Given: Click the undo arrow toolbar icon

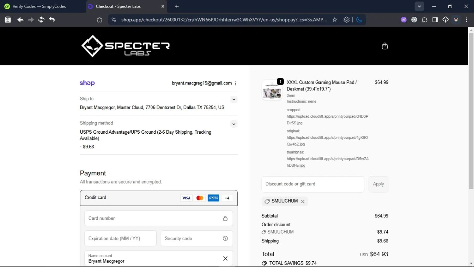Looking at the screenshot, I should [52, 20].
